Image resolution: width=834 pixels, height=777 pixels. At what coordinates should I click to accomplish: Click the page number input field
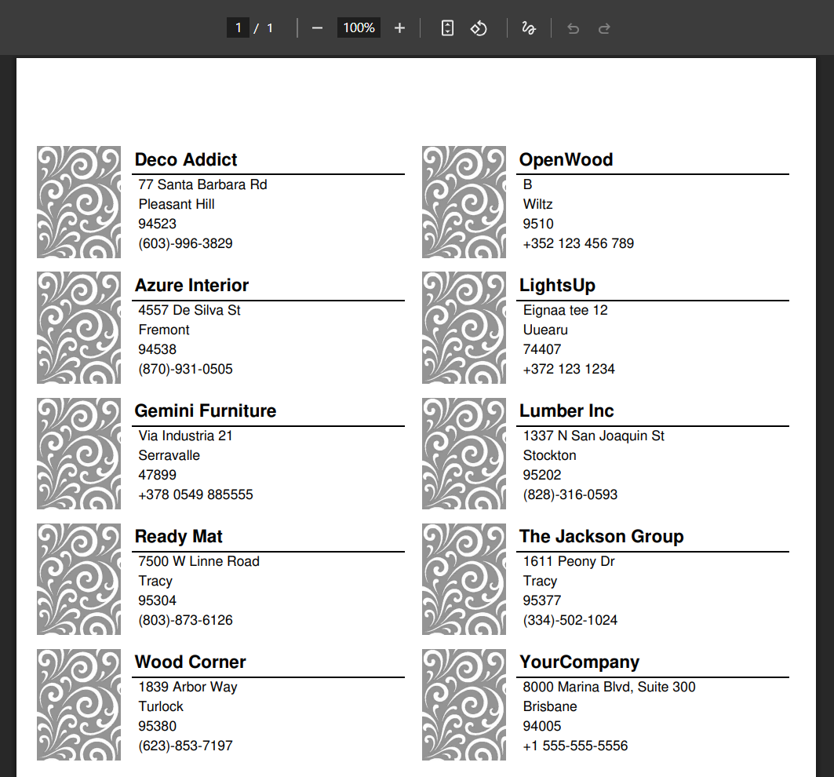click(x=238, y=28)
